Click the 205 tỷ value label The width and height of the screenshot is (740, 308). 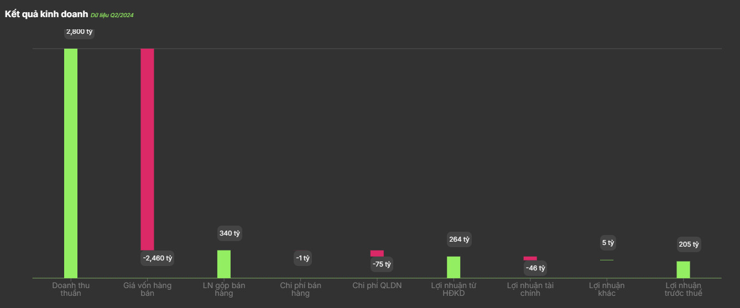pyautogui.click(x=689, y=244)
